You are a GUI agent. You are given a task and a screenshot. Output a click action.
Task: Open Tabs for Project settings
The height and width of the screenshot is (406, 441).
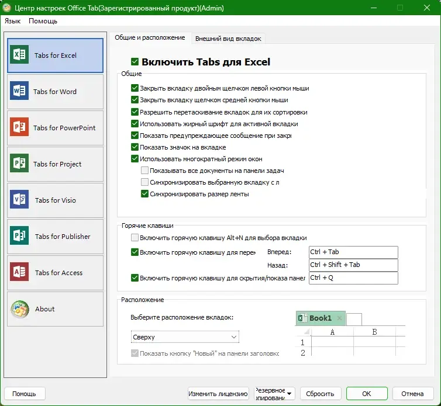(x=55, y=164)
